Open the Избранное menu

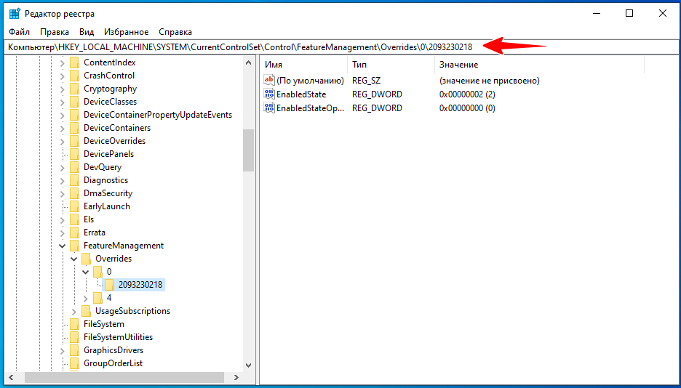pyautogui.click(x=126, y=32)
